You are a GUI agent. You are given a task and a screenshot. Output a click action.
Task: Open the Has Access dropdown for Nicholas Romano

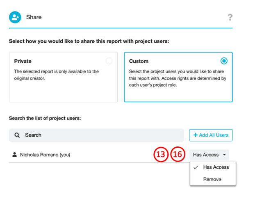(209, 155)
